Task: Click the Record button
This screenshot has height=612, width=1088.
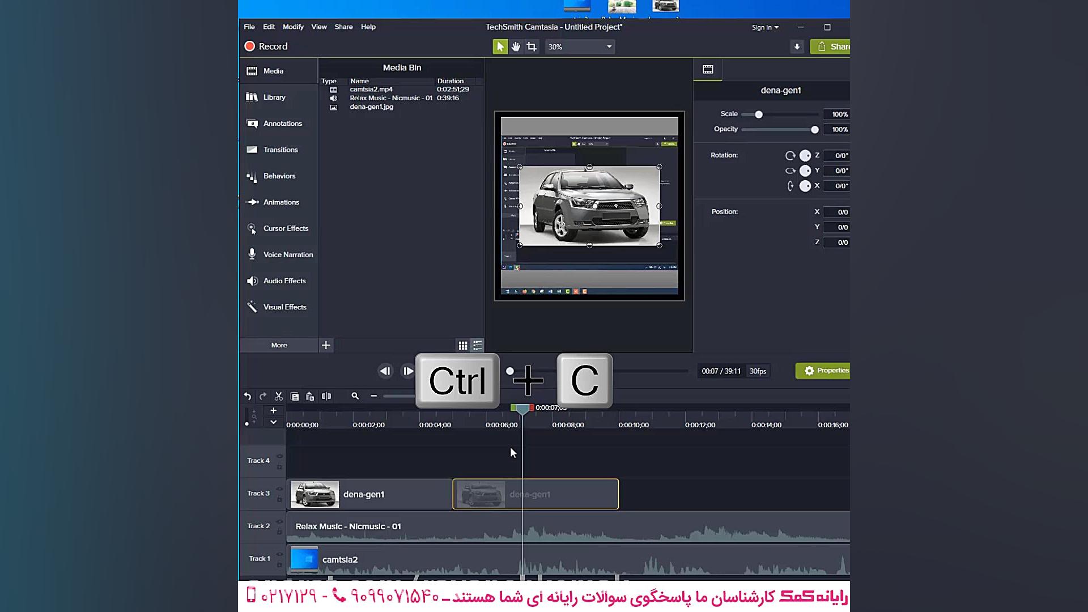Action: (x=266, y=46)
